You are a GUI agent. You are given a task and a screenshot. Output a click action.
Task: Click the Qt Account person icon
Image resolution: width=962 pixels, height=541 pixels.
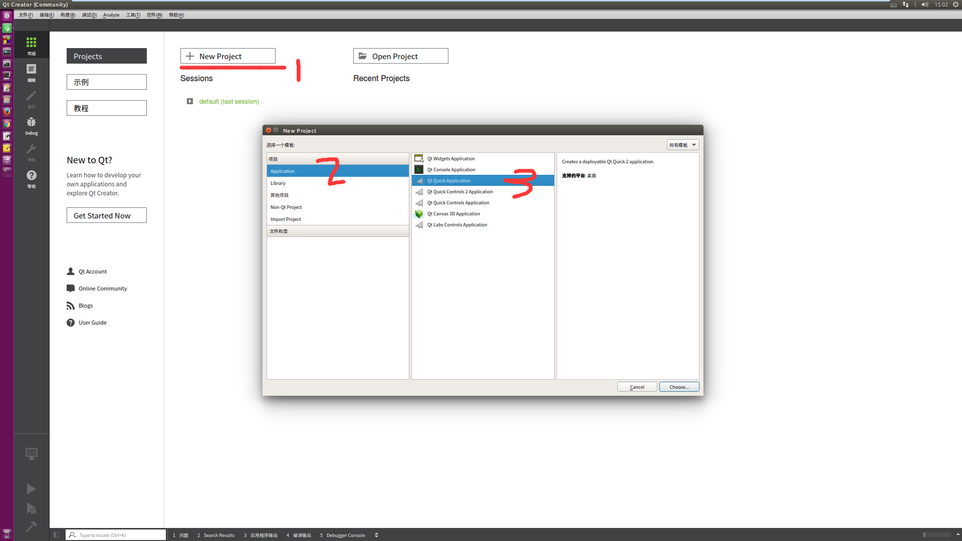[71, 272]
